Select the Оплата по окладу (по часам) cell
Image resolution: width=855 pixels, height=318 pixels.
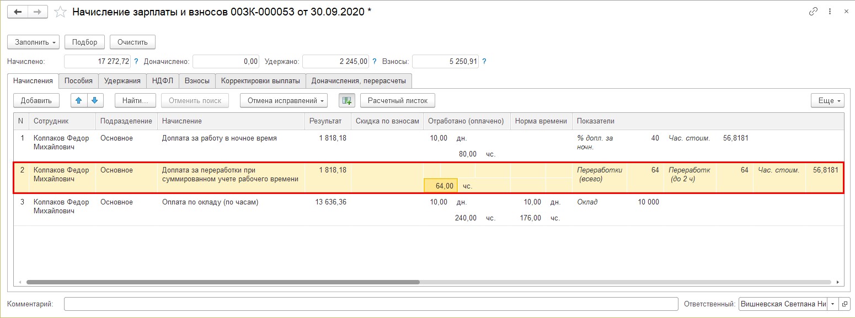point(231,209)
